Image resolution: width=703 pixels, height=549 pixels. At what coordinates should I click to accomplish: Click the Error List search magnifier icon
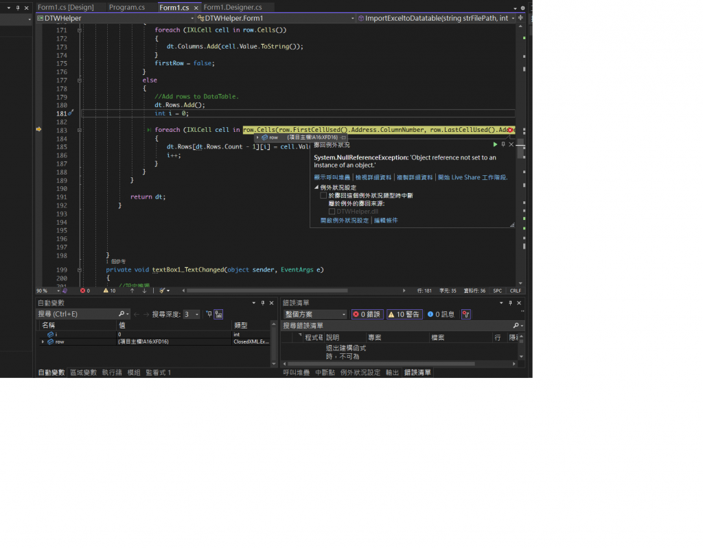[516, 326]
